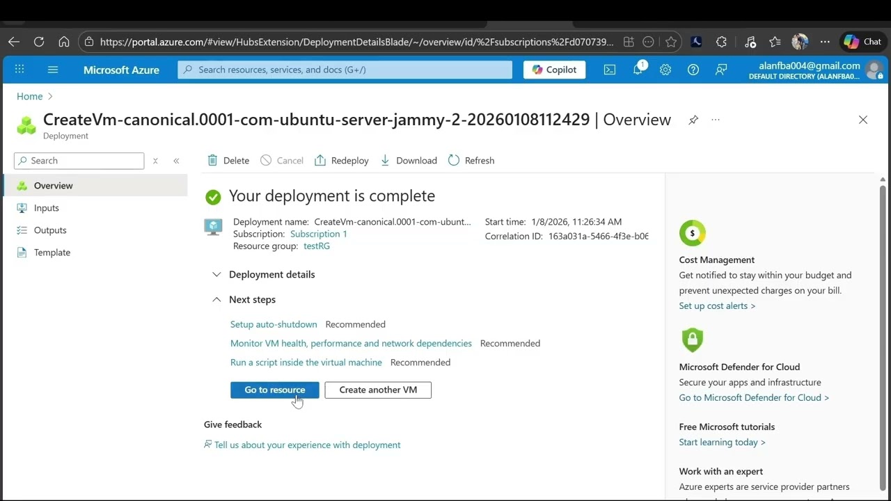Open testRG resource group link
The height and width of the screenshot is (501, 891).
coord(317,246)
